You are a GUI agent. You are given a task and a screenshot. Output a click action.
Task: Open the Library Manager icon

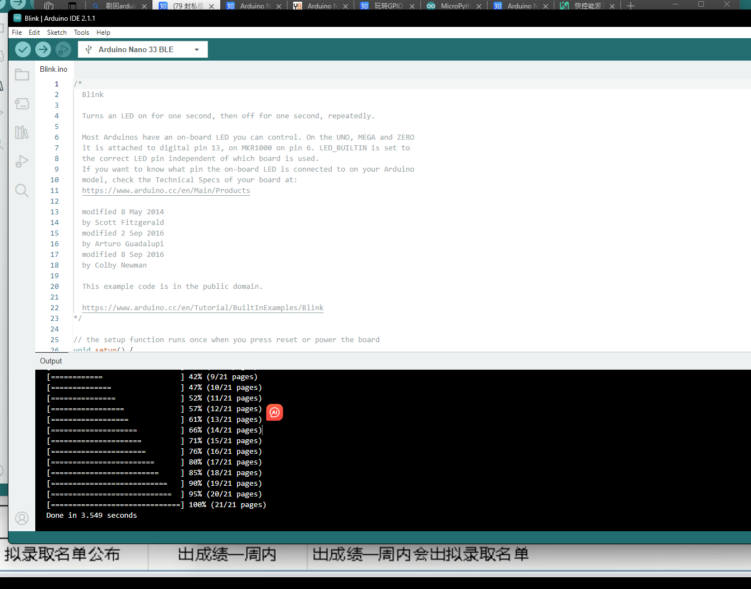21,132
